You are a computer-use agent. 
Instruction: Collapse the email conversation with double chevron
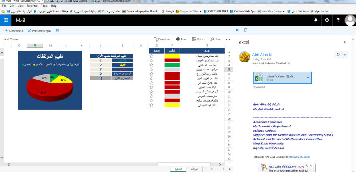pos(344,42)
